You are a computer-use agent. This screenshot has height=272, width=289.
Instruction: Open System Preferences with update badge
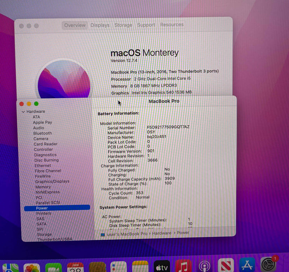coord(268,265)
